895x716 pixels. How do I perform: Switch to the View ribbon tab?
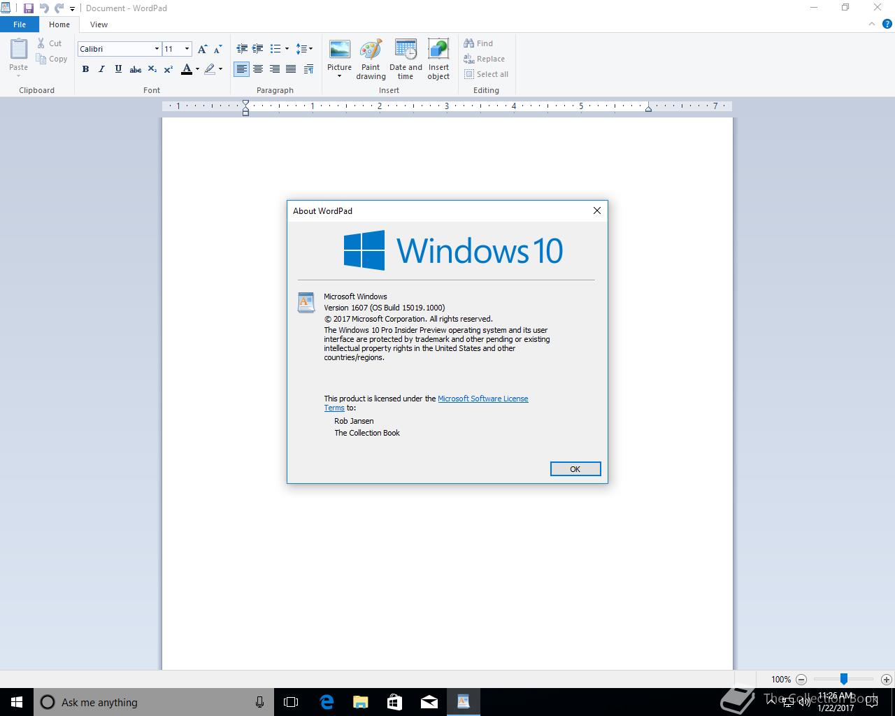(99, 24)
